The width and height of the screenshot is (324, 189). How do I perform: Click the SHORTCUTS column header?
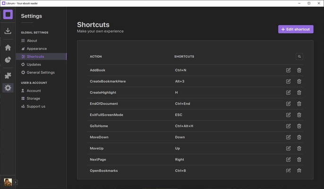tap(184, 56)
